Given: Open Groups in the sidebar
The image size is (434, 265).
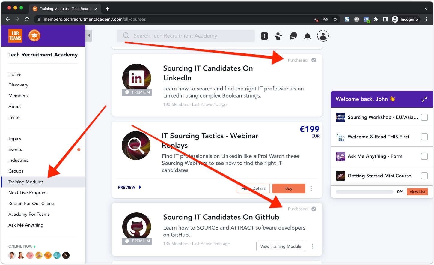Looking at the screenshot, I should [16, 171].
